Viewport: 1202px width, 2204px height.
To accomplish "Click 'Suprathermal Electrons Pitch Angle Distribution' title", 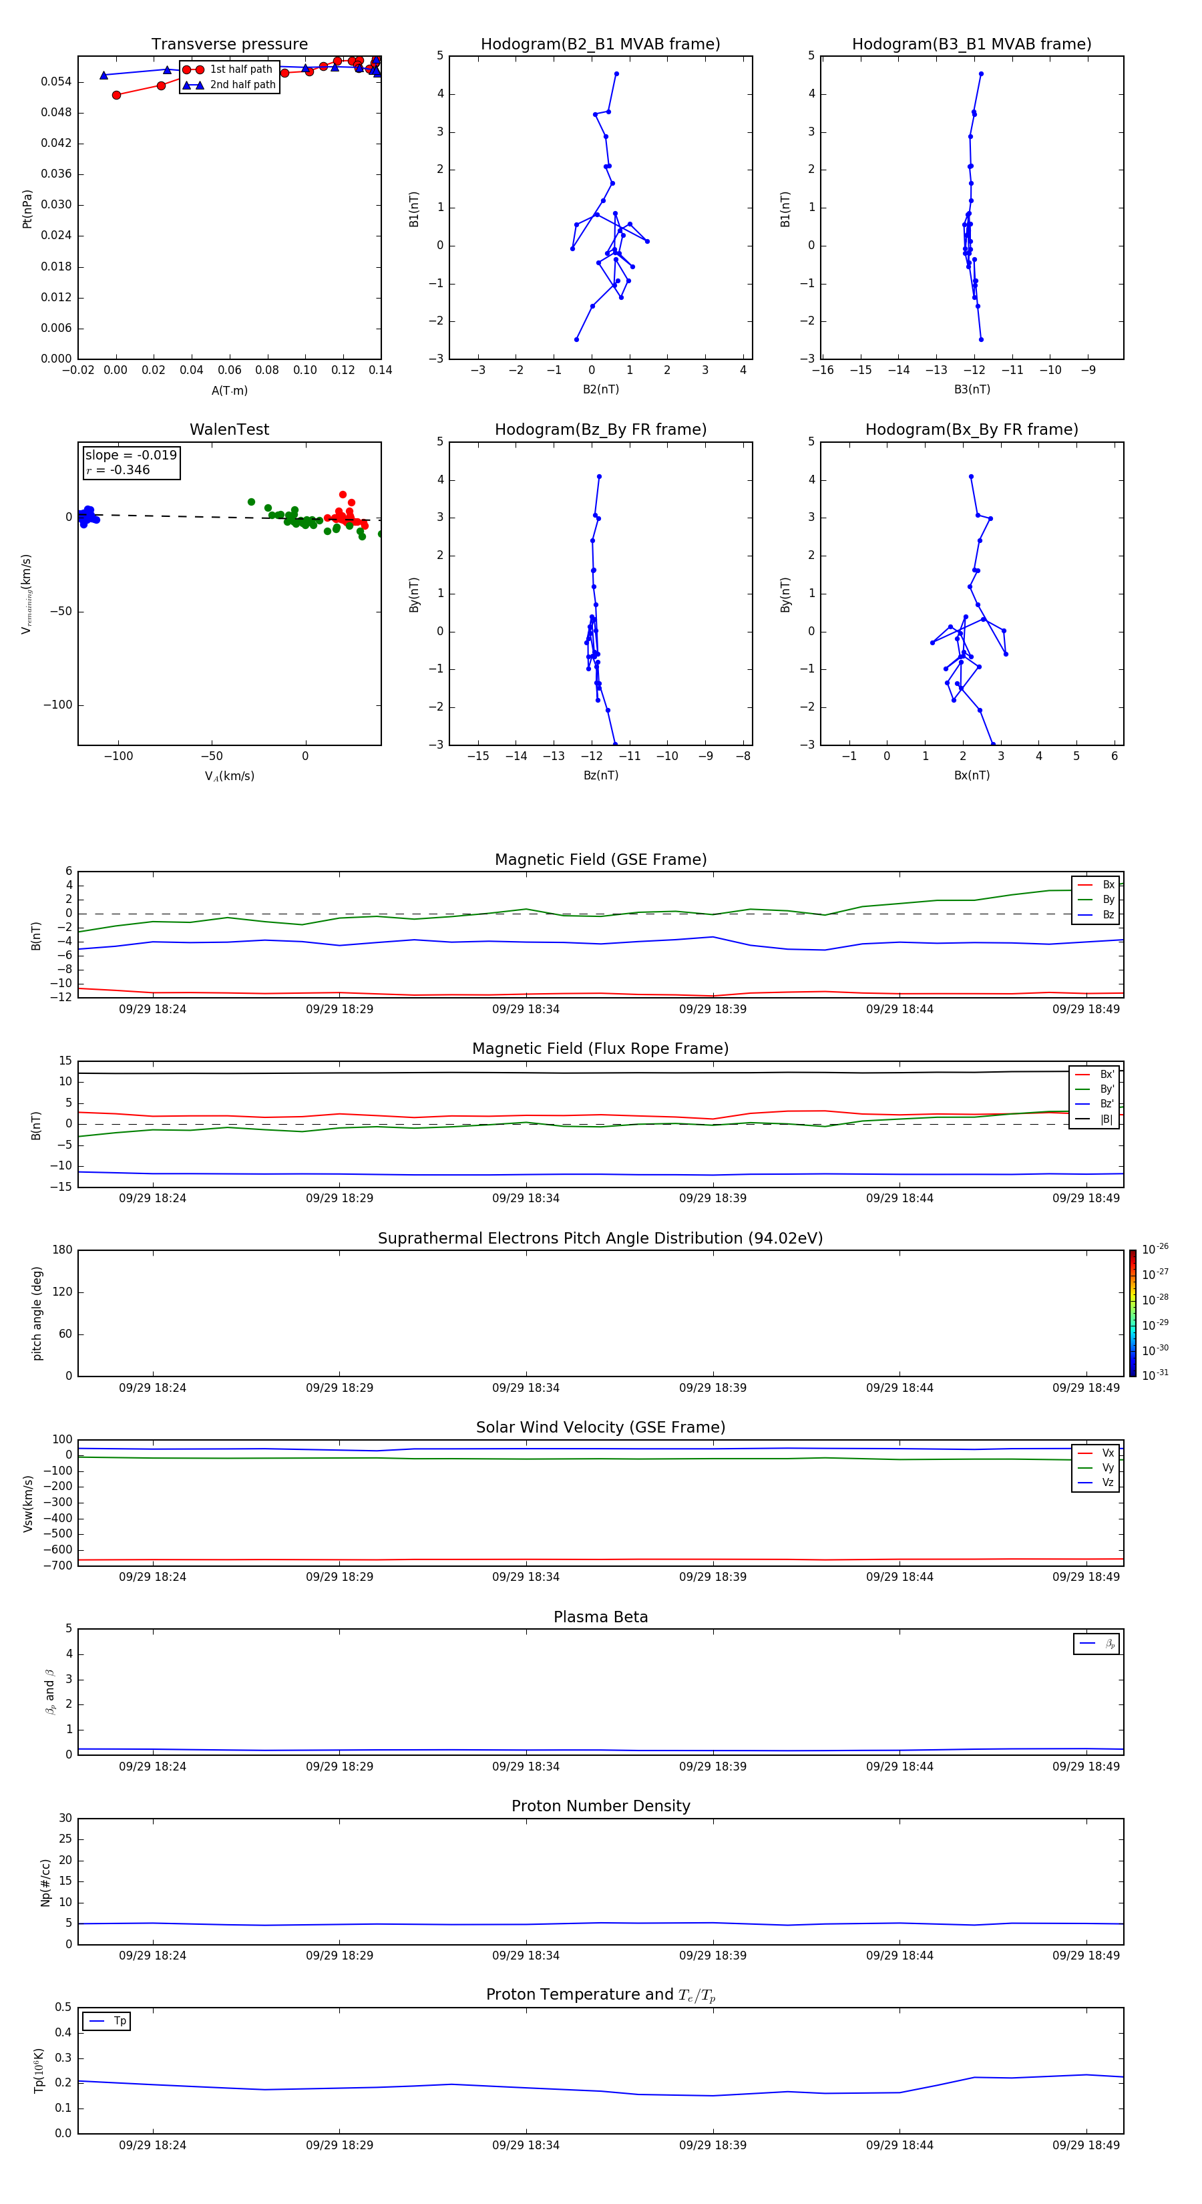I will [600, 1239].
